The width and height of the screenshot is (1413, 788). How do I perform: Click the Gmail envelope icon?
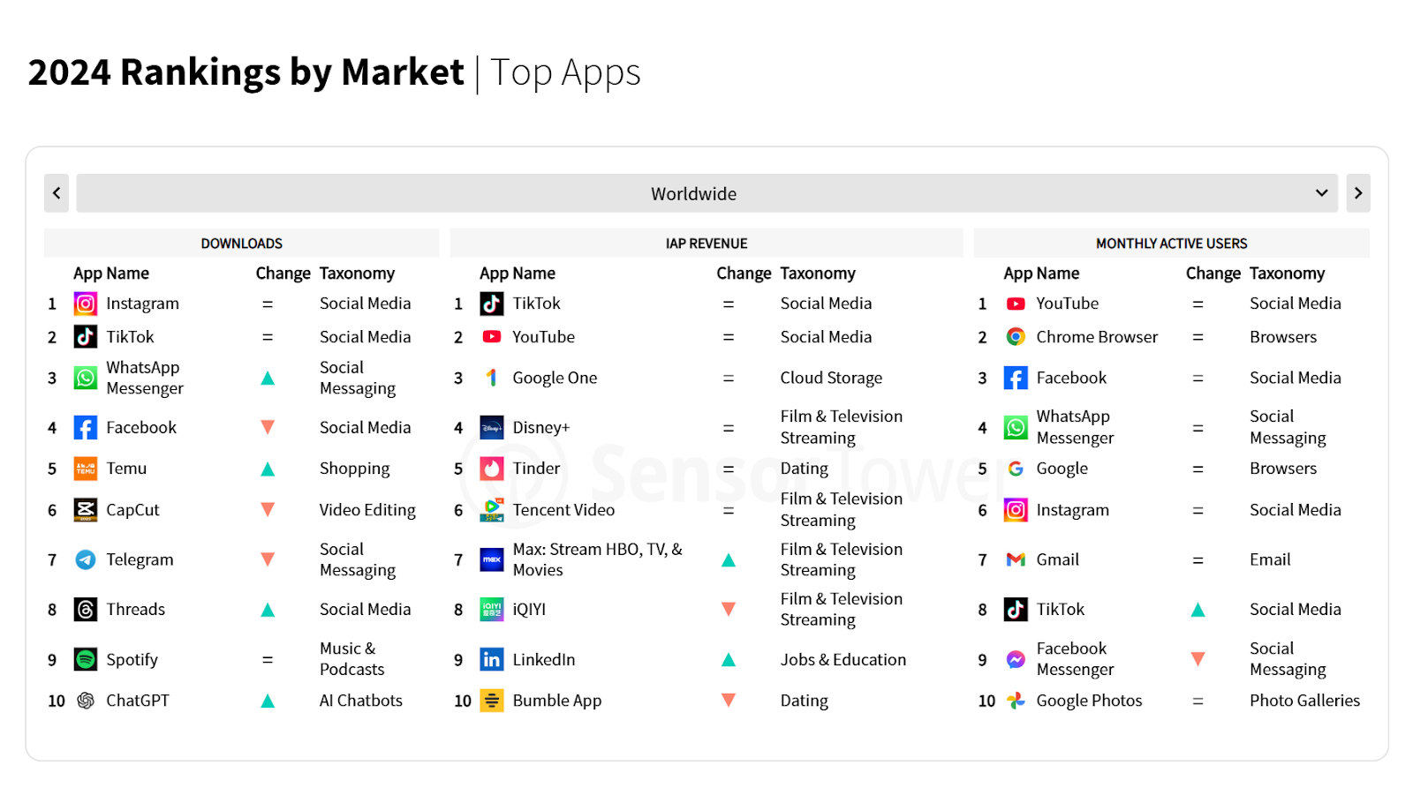point(1016,559)
